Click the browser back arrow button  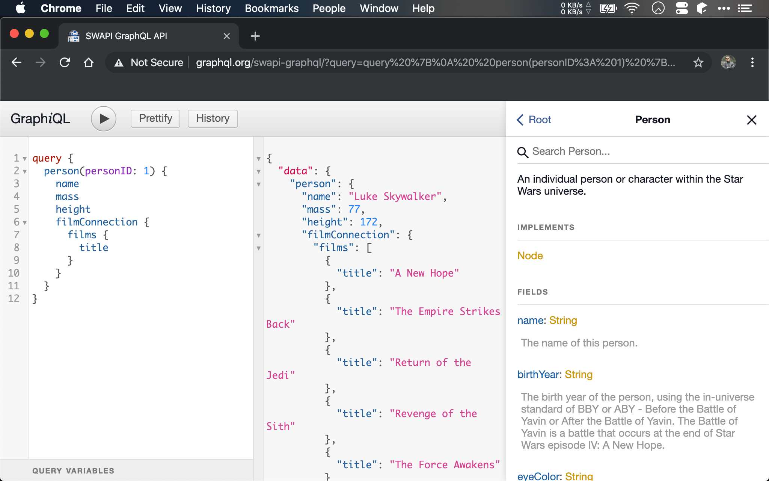point(16,62)
